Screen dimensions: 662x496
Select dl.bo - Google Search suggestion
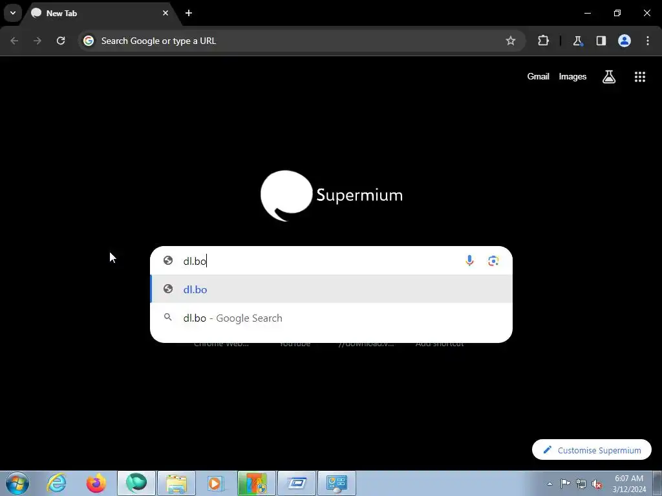[x=332, y=318]
